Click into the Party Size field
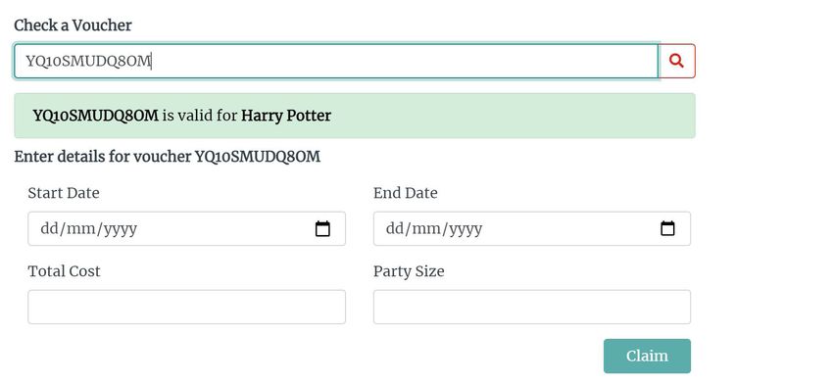833x383 pixels. coord(532,307)
